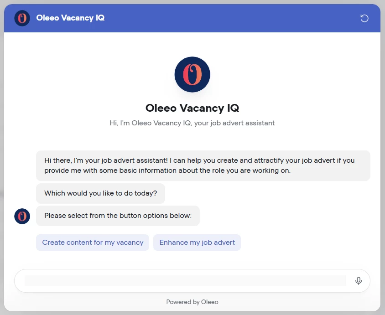This screenshot has width=385, height=315.
Task: Click 'Please select from the button options' bubble
Action: [118, 216]
